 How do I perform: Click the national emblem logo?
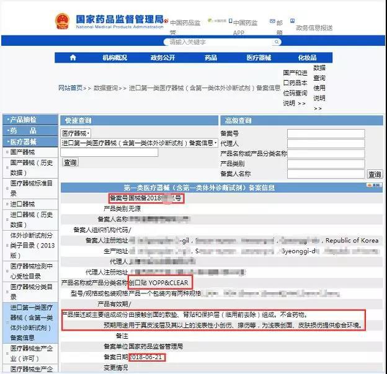(x=63, y=22)
